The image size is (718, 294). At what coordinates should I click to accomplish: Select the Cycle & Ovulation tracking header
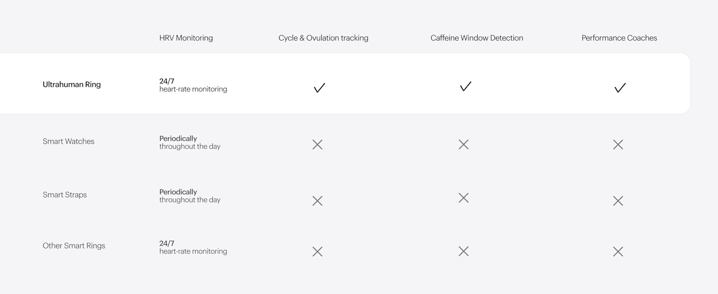pyautogui.click(x=323, y=38)
